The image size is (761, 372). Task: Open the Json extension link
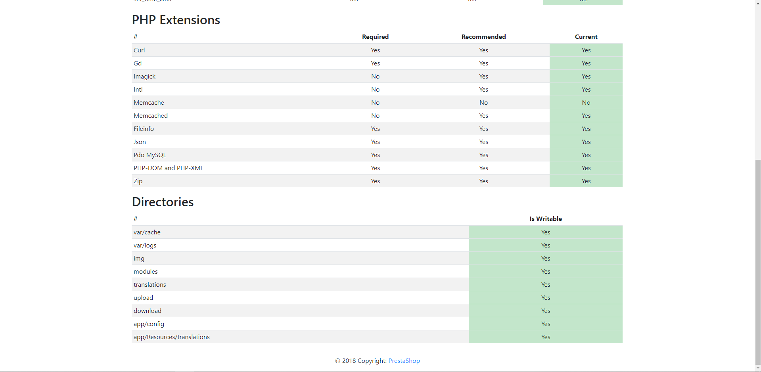pos(140,142)
